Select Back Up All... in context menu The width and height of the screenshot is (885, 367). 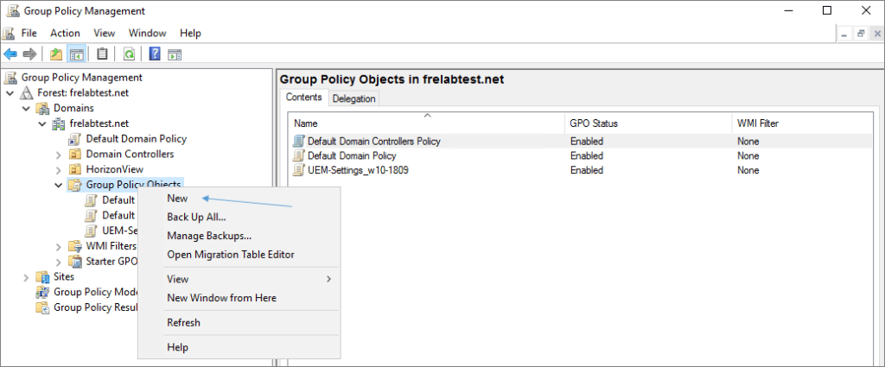coord(196,217)
